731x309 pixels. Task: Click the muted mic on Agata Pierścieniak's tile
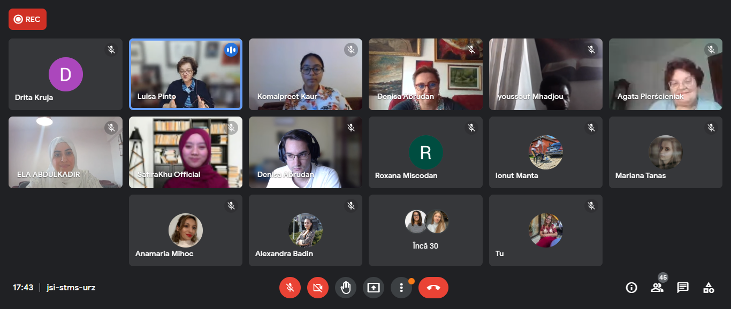(x=711, y=50)
